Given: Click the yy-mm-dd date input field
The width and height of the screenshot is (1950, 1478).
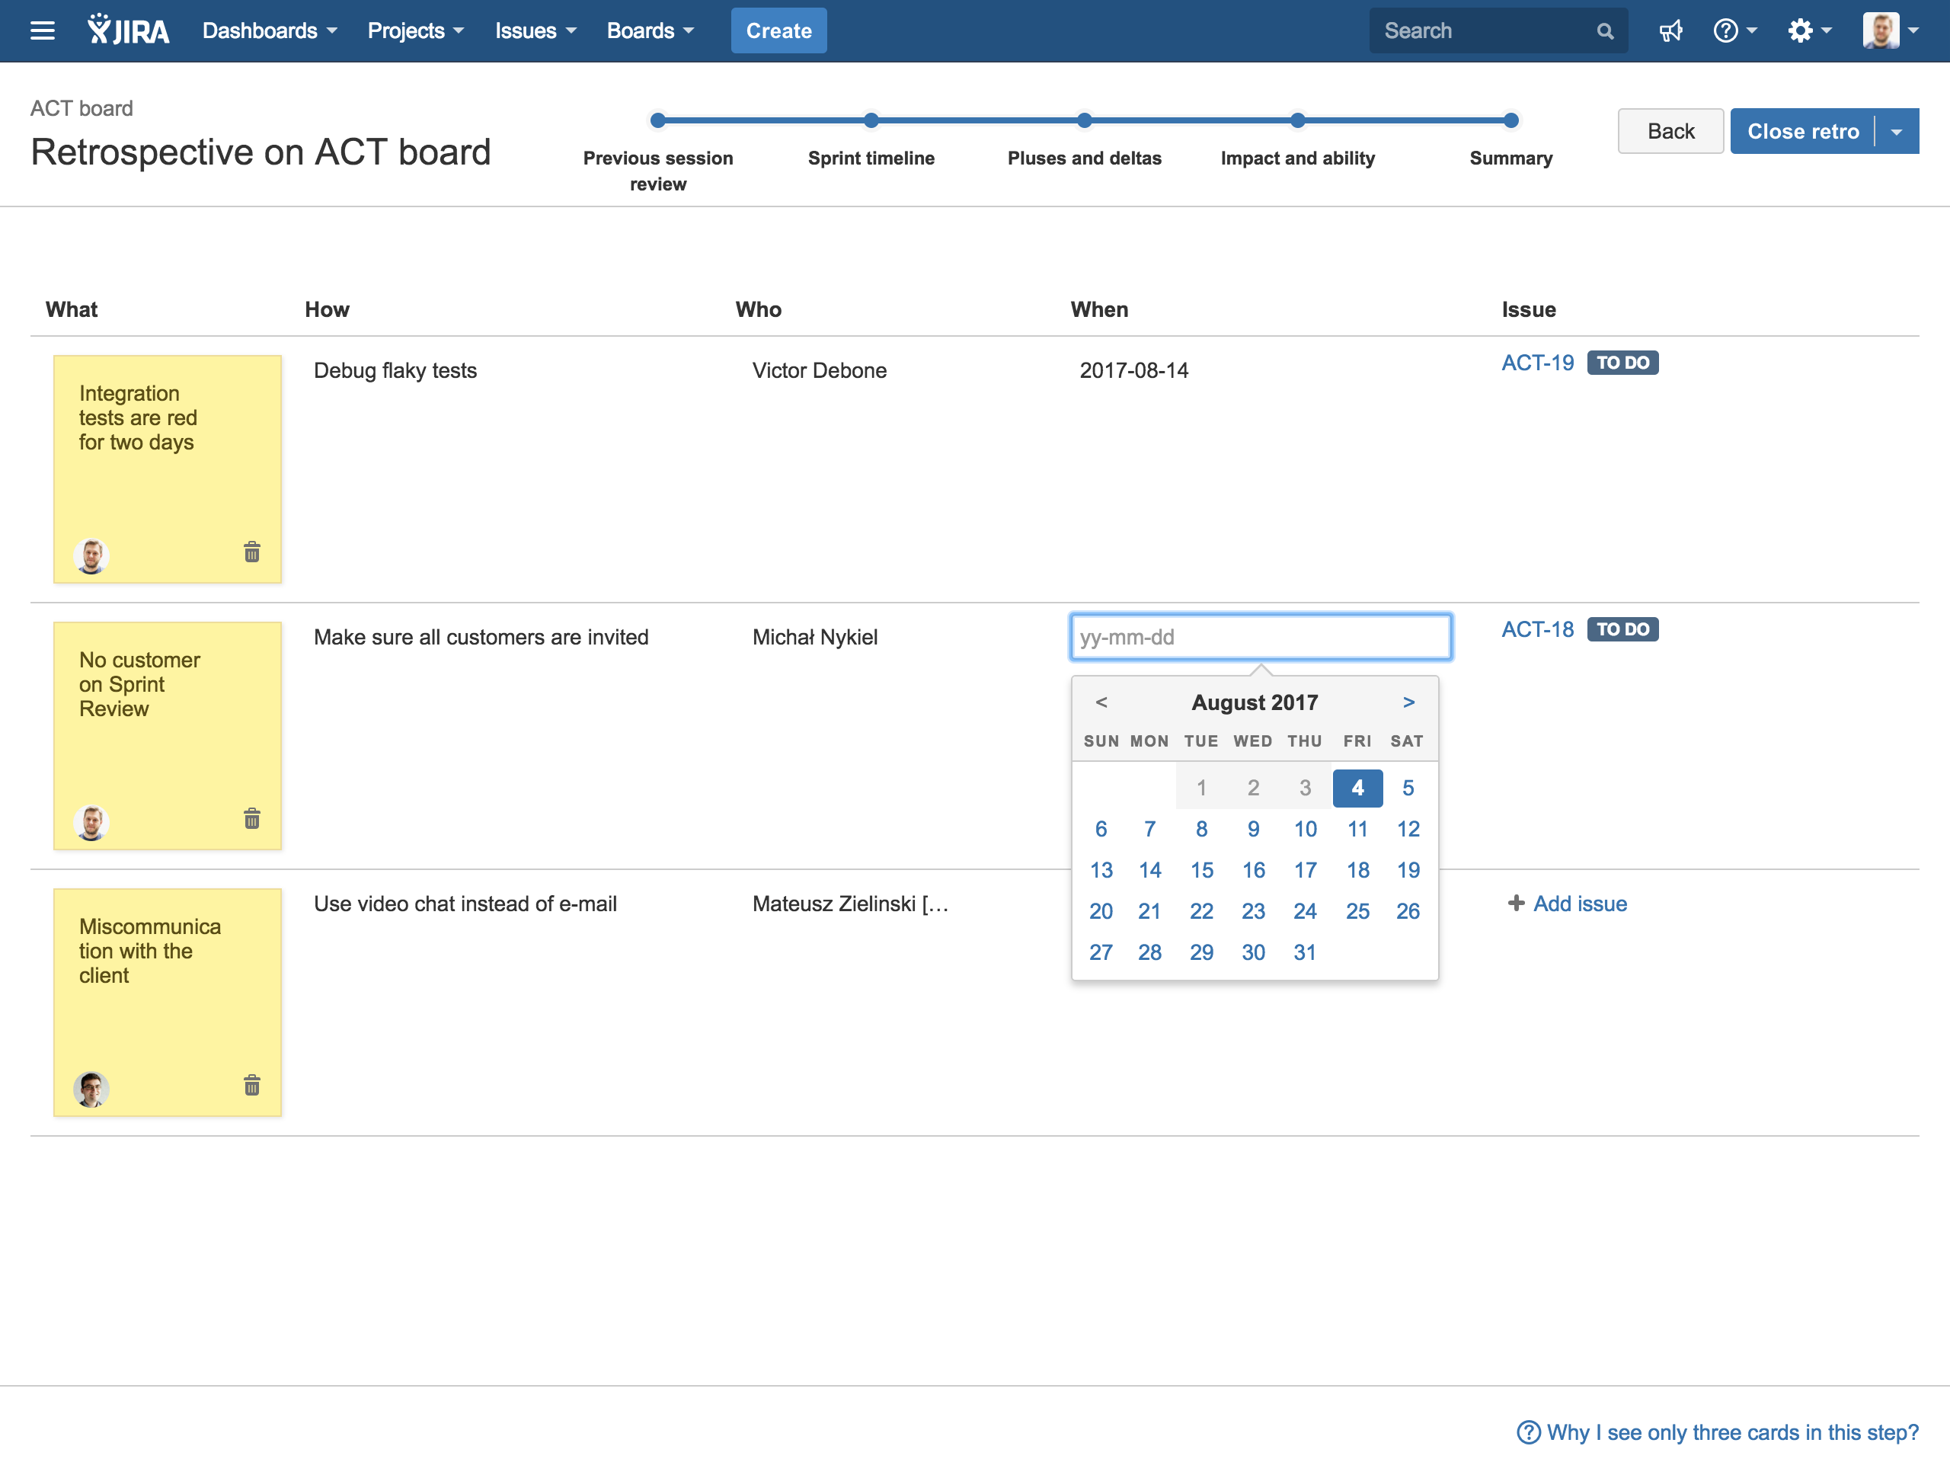Looking at the screenshot, I should (x=1260, y=638).
